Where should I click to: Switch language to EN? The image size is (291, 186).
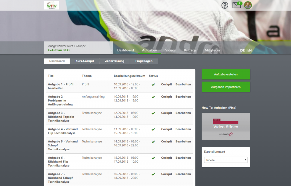(249, 50)
